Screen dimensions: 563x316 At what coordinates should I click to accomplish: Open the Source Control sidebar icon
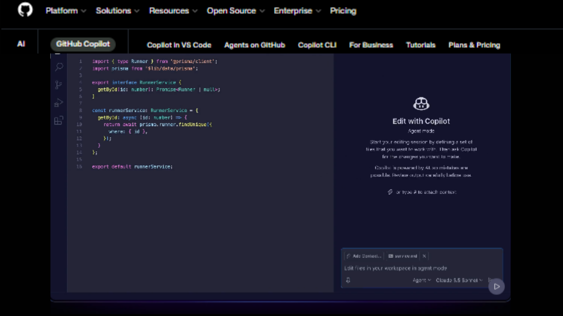pyautogui.click(x=58, y=84)
